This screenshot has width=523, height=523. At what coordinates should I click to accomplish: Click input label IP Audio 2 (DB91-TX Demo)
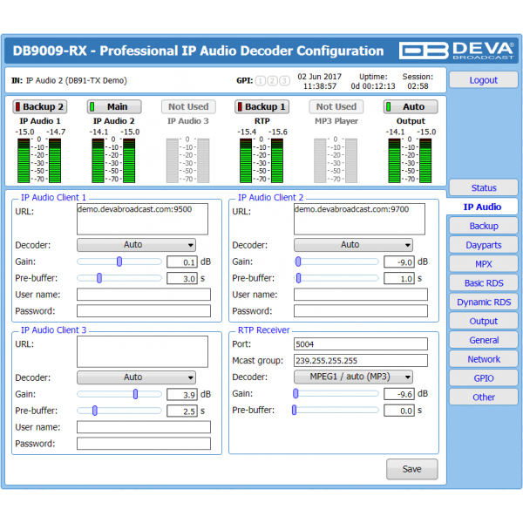click(x=77, y=81)
